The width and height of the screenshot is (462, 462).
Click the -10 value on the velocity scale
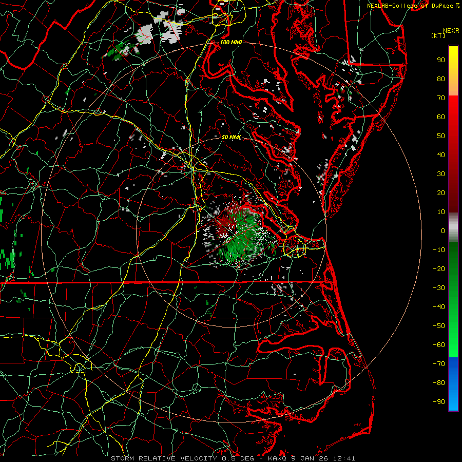click(439, 250)
